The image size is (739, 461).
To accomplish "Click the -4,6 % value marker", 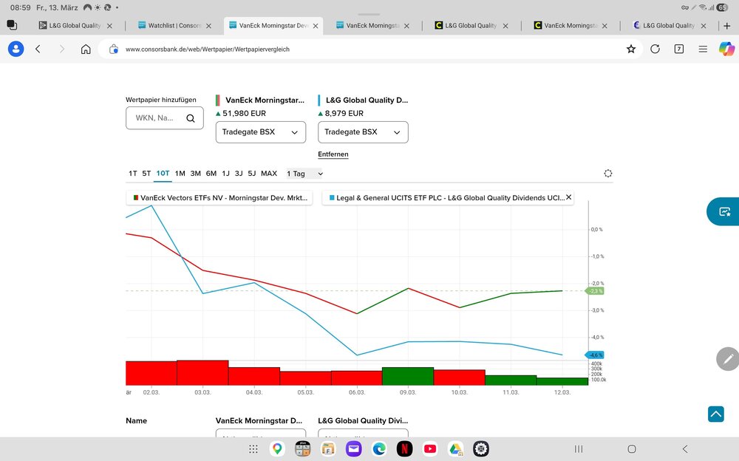I will point(595,355).
